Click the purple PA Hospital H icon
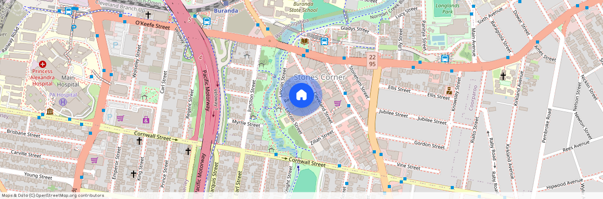This screenshot has height=199, width=603. 62,103
